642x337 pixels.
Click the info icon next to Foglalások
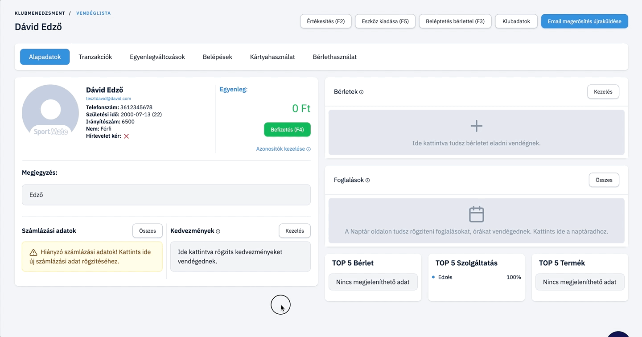click(x=367, y=181)
